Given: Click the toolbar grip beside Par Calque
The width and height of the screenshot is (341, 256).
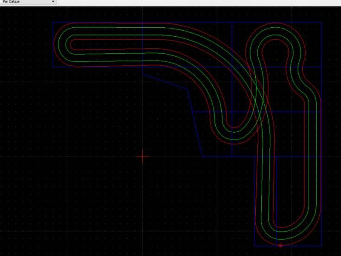Looking at the screenshot, I should coord(58,2).
